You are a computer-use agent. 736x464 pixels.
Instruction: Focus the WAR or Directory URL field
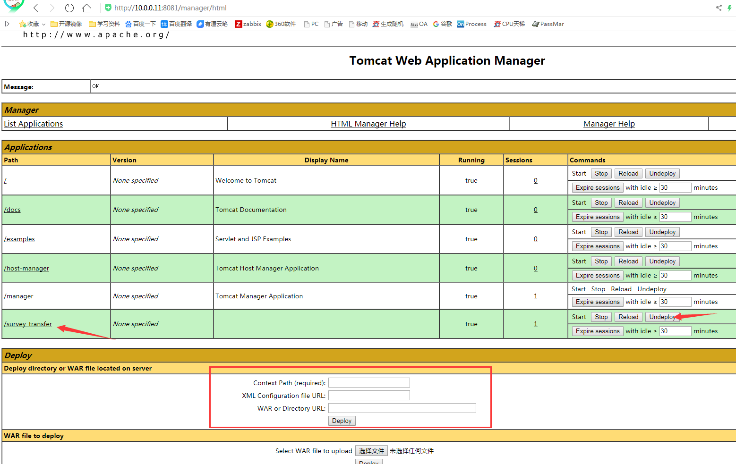402,408
